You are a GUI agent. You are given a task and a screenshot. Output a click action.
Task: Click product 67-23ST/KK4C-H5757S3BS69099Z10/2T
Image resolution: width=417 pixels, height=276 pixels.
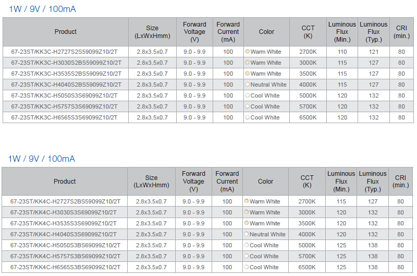65,256
